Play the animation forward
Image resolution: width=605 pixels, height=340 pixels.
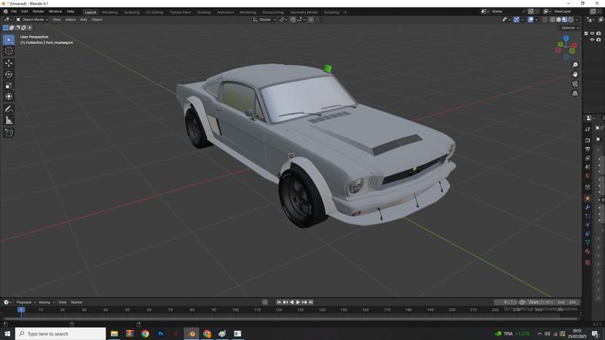coord(298,302)
